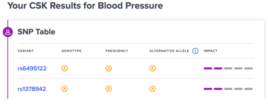Click rs1378942 genotype locked user icon
Viewport: 268px width, 107px height.
(x=65, y=89)
